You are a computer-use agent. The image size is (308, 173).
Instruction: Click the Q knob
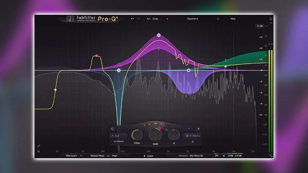pos(174,135)
